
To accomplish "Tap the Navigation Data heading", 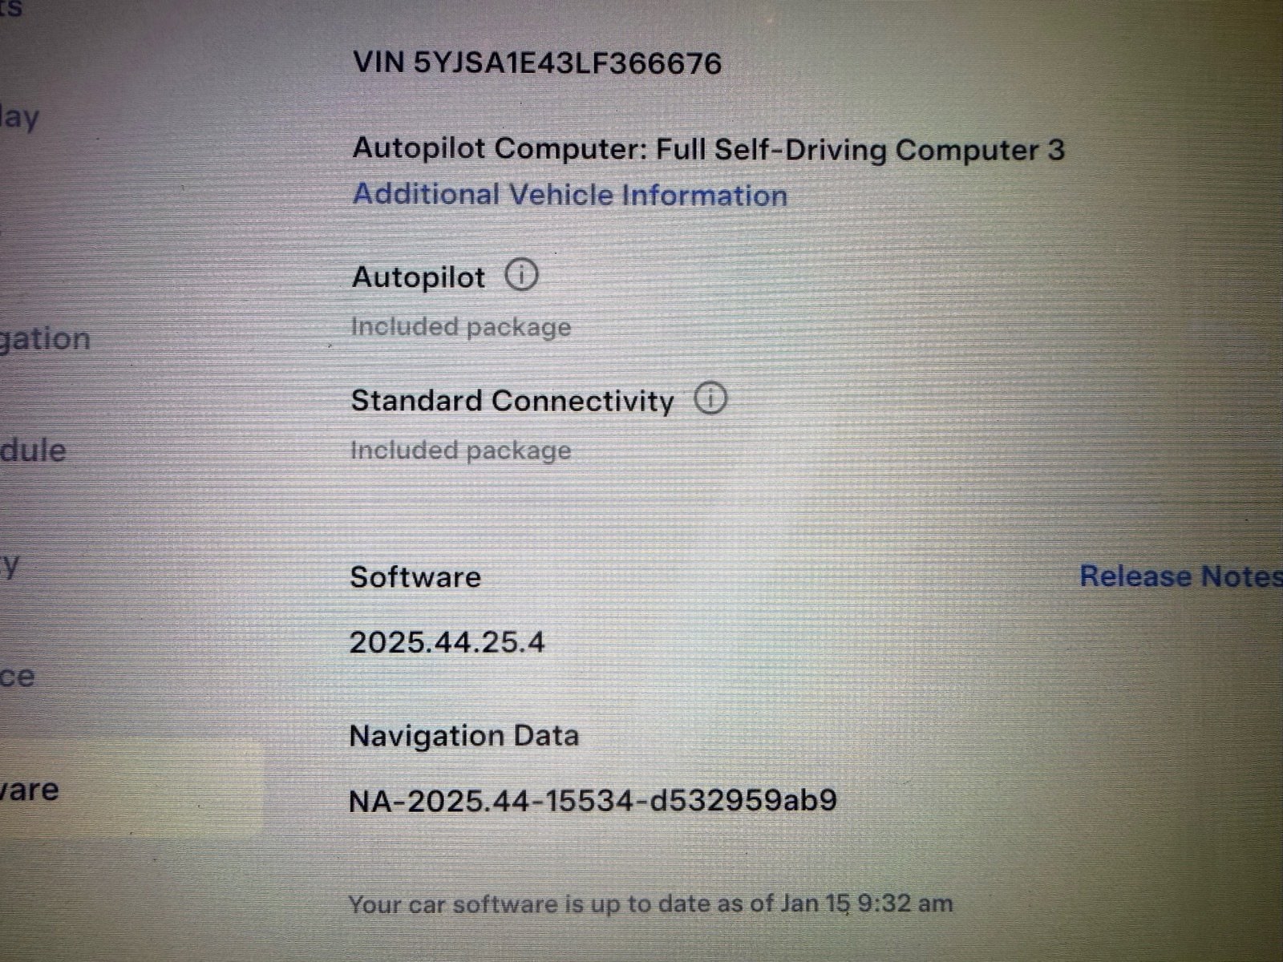I will coord(464,735).
